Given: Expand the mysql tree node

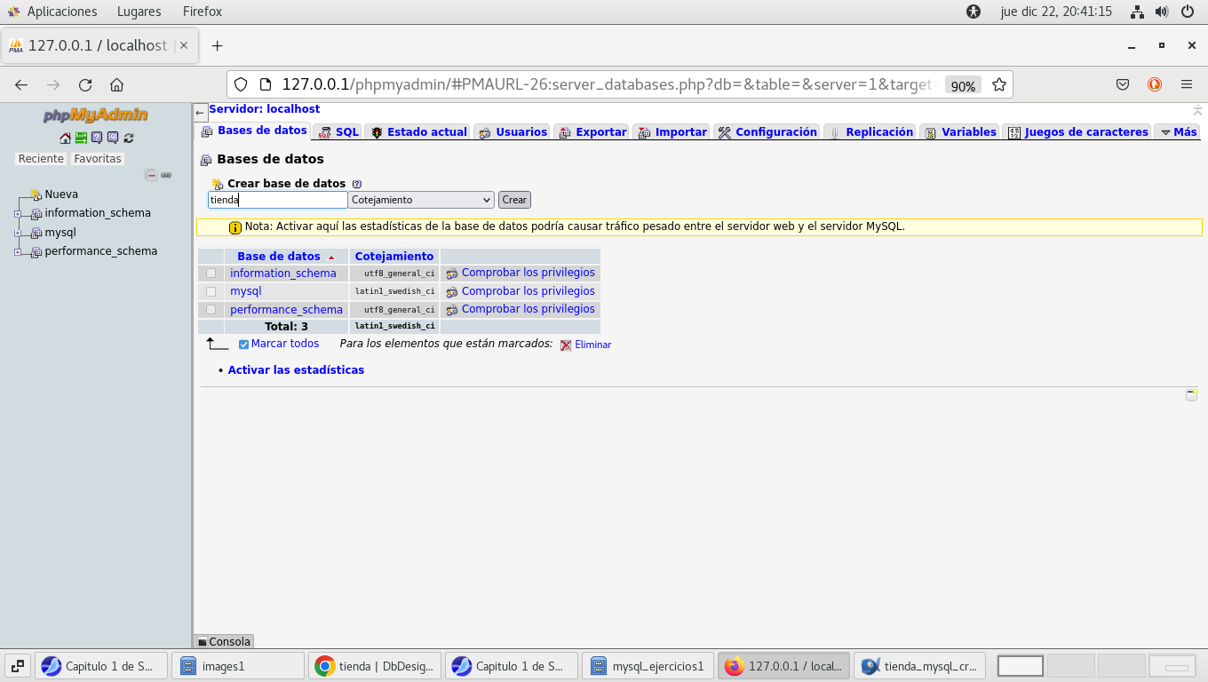Looking at the screenshot, I should (18, 233).
